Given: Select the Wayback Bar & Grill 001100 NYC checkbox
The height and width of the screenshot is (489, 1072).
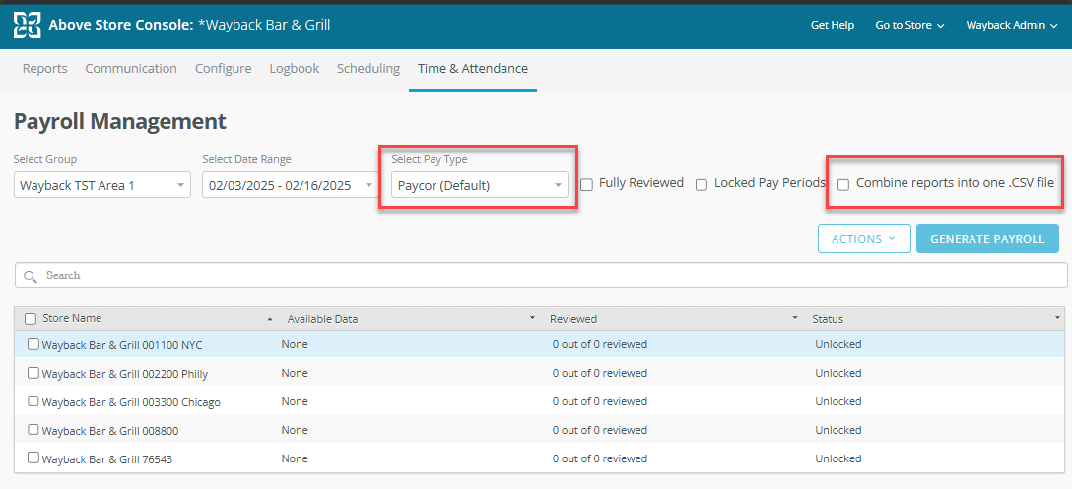Looking at the screenshot, I should point(33,344).
